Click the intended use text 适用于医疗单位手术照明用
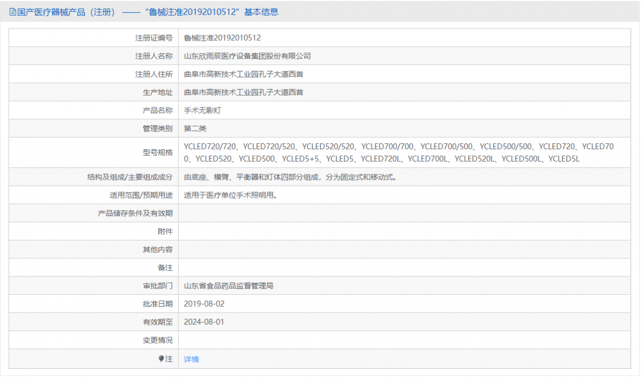The width and height of the screenshot is (644, 379). click(231, 195)
